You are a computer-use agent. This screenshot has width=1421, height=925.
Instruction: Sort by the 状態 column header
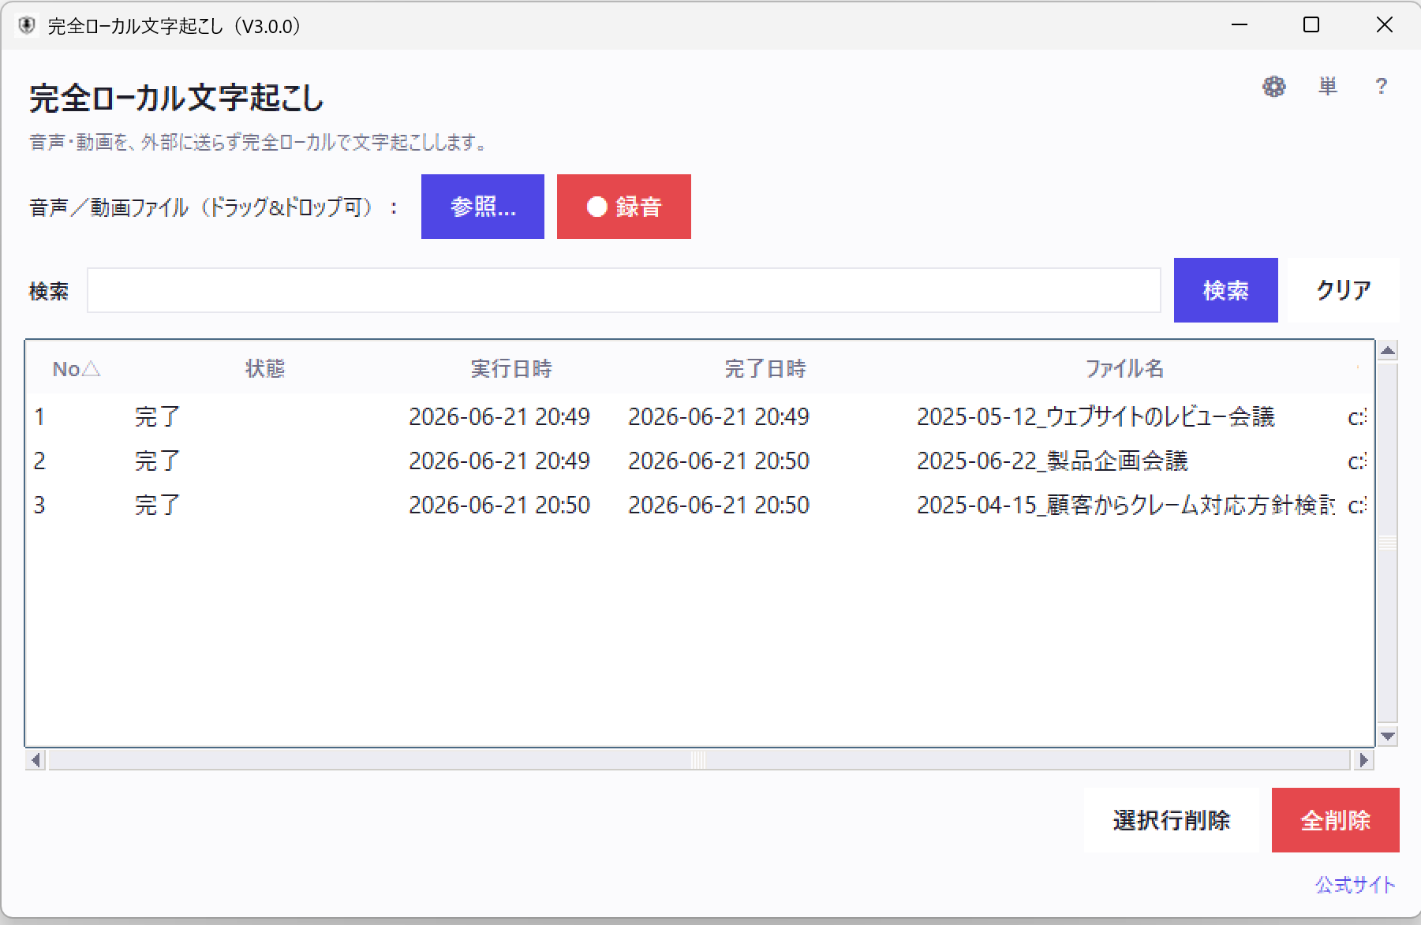(265, 369)
